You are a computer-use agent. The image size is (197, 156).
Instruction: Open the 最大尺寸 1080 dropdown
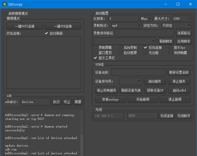click(182, 19)
